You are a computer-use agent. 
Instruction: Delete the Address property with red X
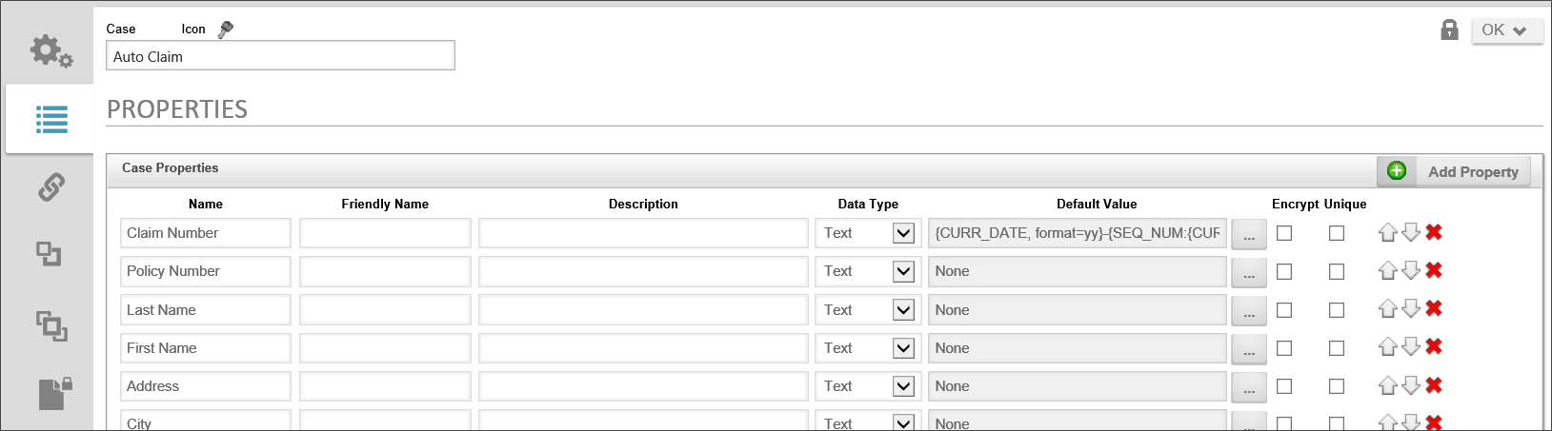pyautogui.click(x=1434, y=385)
